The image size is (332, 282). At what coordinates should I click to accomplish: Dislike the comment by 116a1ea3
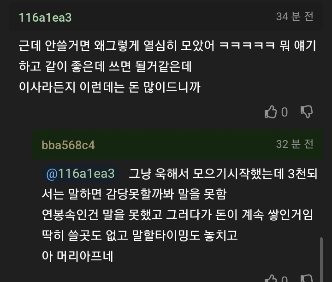(x=307, y=112)
